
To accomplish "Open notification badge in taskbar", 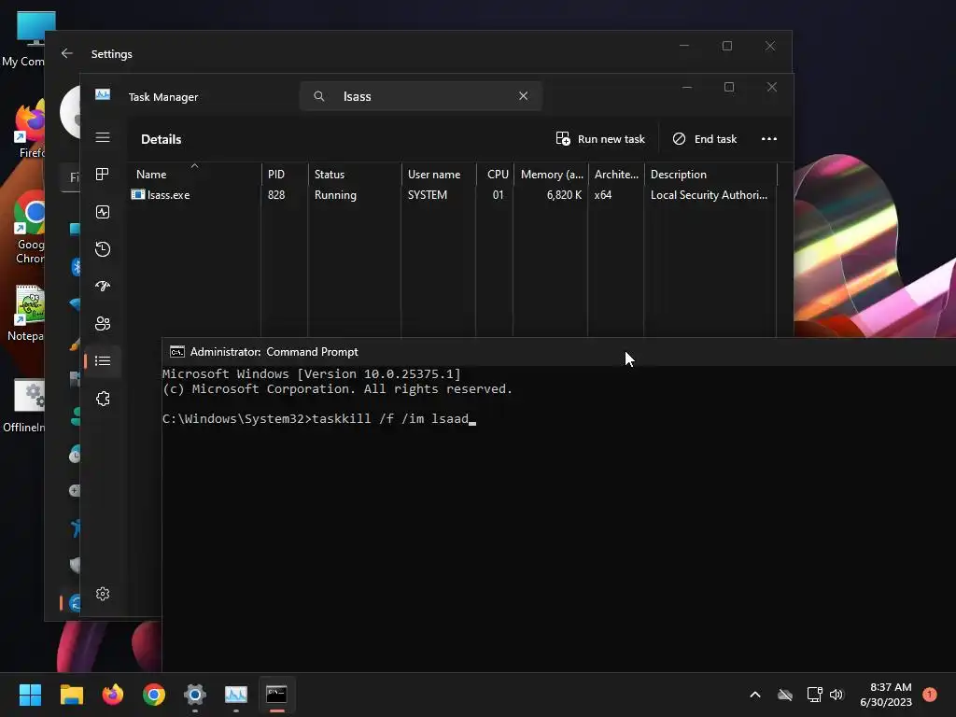I will pos(929,695).
